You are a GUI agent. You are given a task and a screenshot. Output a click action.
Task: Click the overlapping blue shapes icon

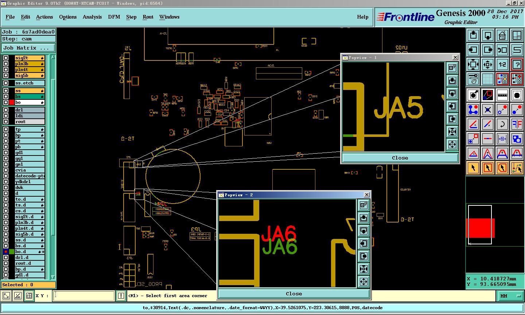(x=517, y=139)
